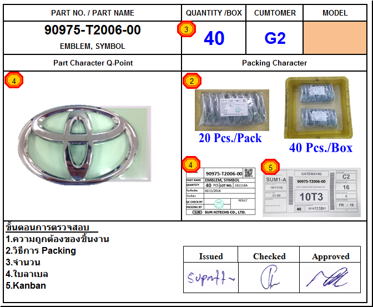Click 'SUM HITECHS CO., LTD.' on the label
The height and width of the screenshot is (307, 373).
coord(225,212)
